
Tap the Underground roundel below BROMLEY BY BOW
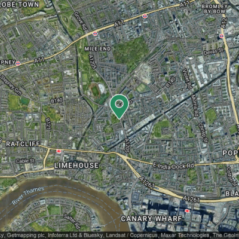pyautogui.click(x=221, y=36)
